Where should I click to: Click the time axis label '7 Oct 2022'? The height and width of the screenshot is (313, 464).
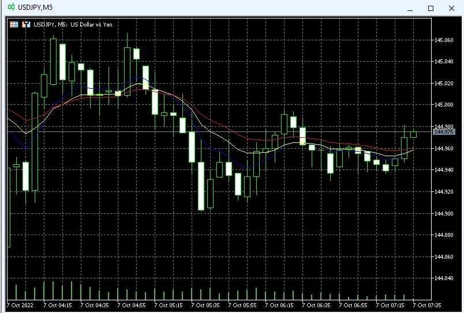[x=20, y=305]
